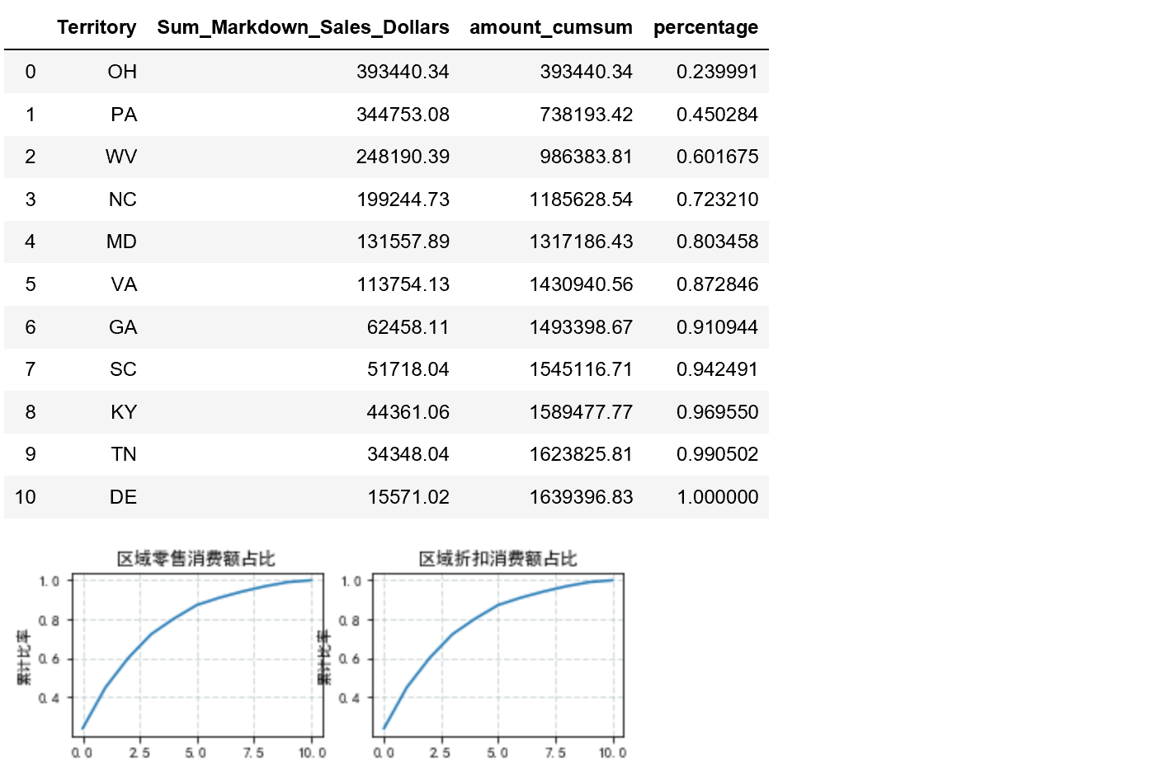Select the PA territory cell
Viewport: 1174px width, 779px height.
tap(124, 115)
